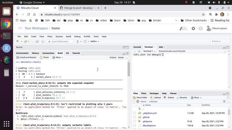Screen dimensions: 232x130
Task: Show applications grid in the dock
Action: pos(7,124)
